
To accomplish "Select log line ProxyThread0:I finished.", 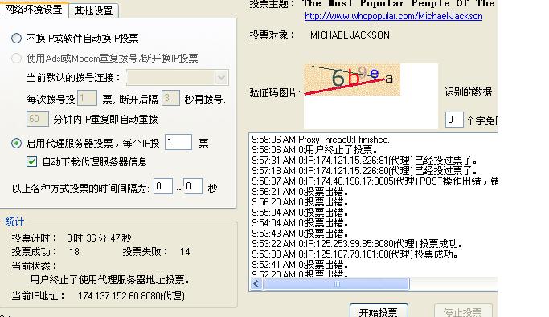I will click(x=321, y=140).
